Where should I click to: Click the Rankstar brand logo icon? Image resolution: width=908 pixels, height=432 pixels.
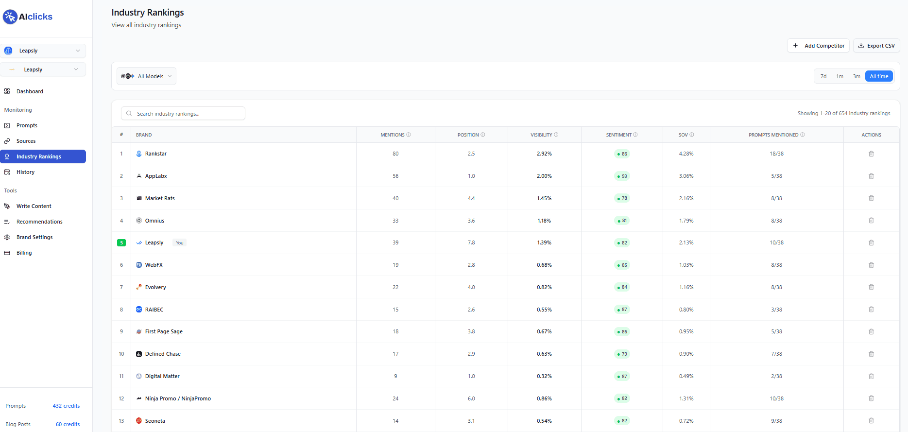[139, 154]
